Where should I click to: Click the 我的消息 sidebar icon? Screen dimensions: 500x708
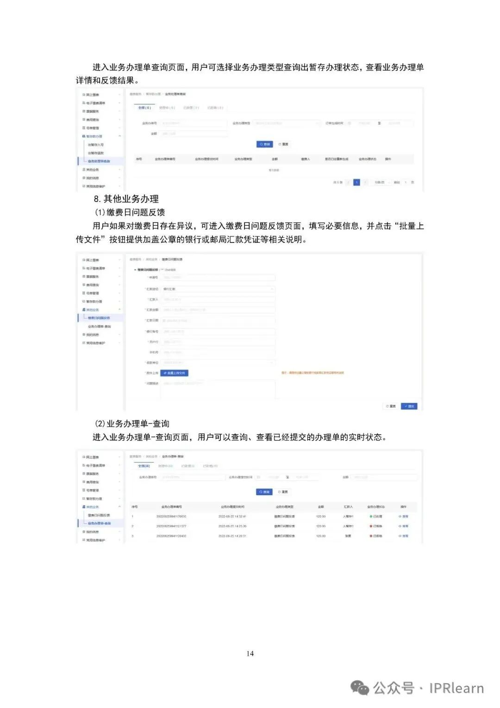click(x=84, y=177)
